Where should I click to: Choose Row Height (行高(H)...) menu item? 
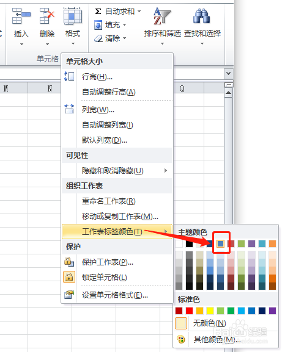point(117,77)
